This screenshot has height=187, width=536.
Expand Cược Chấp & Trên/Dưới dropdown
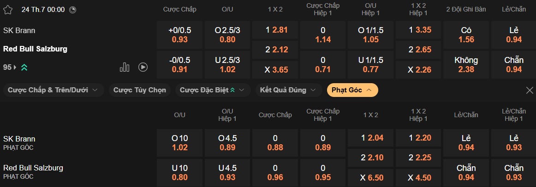tap(54, 90)
